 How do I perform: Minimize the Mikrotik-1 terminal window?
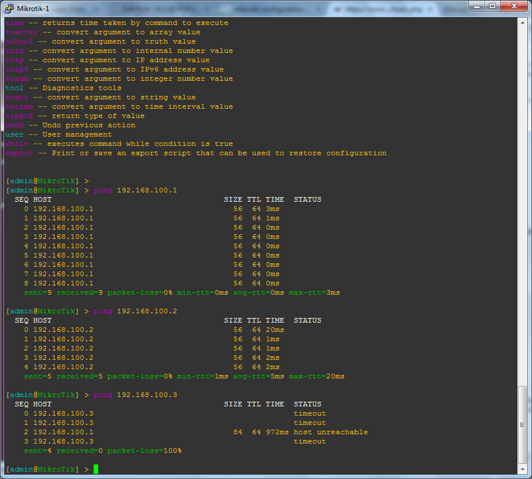pos(476,6)
